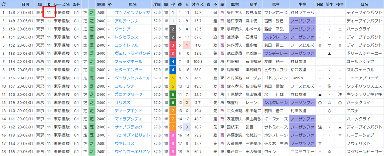Select breeder cell 社台ファーム

[302, 12]
